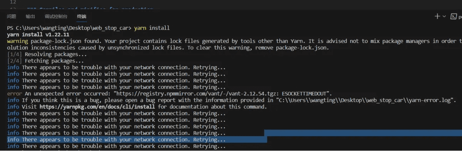Switch to the 输出 panel tab
The height and width of the screenshot is (151, 462).
coord(31,17)
